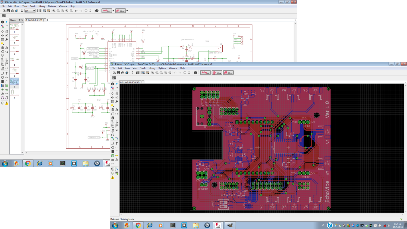Click the Save icon in schematic toolbar

click(x=8, y=11)
